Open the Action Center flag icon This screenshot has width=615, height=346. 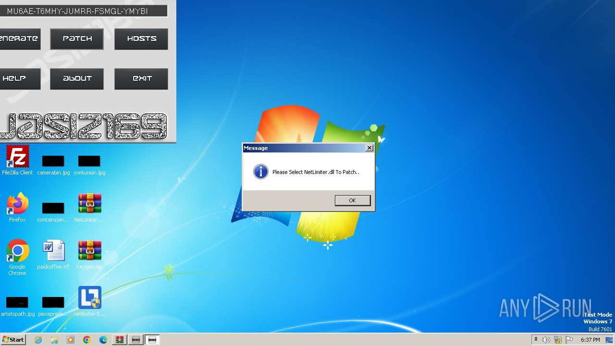point(569,340)
